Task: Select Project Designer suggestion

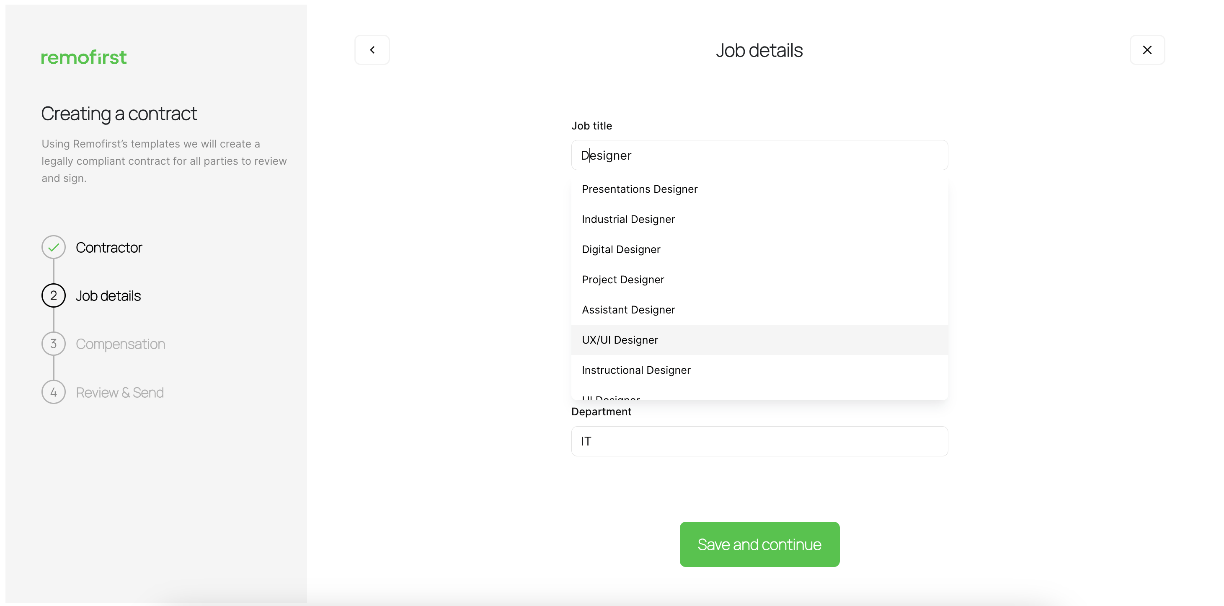Action: 623,280
